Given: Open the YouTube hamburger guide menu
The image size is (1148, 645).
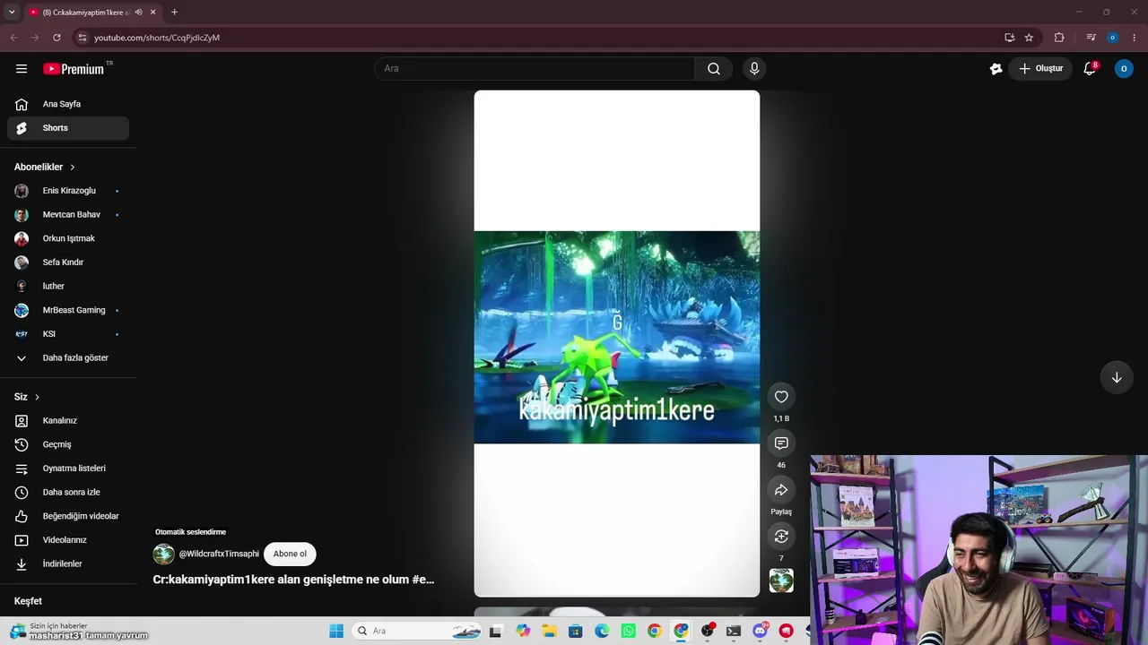Looking at the screenshot, I should (x=22, y=69).
